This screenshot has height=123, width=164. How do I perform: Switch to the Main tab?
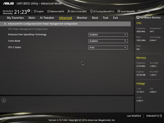(x=32, y=18)
